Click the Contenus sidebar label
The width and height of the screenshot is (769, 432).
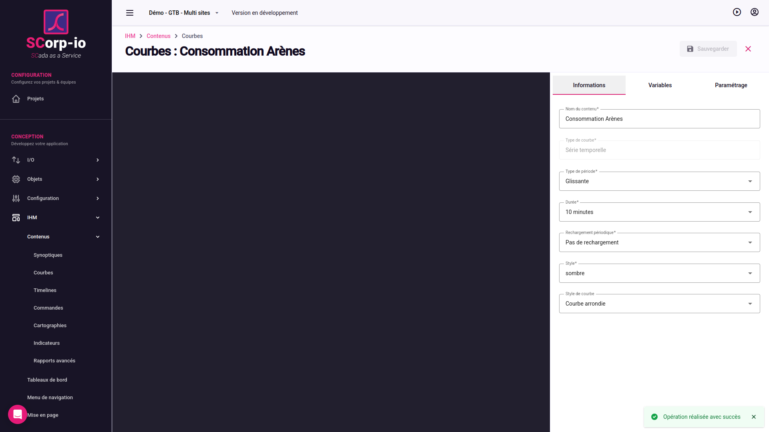pos(38,237)
